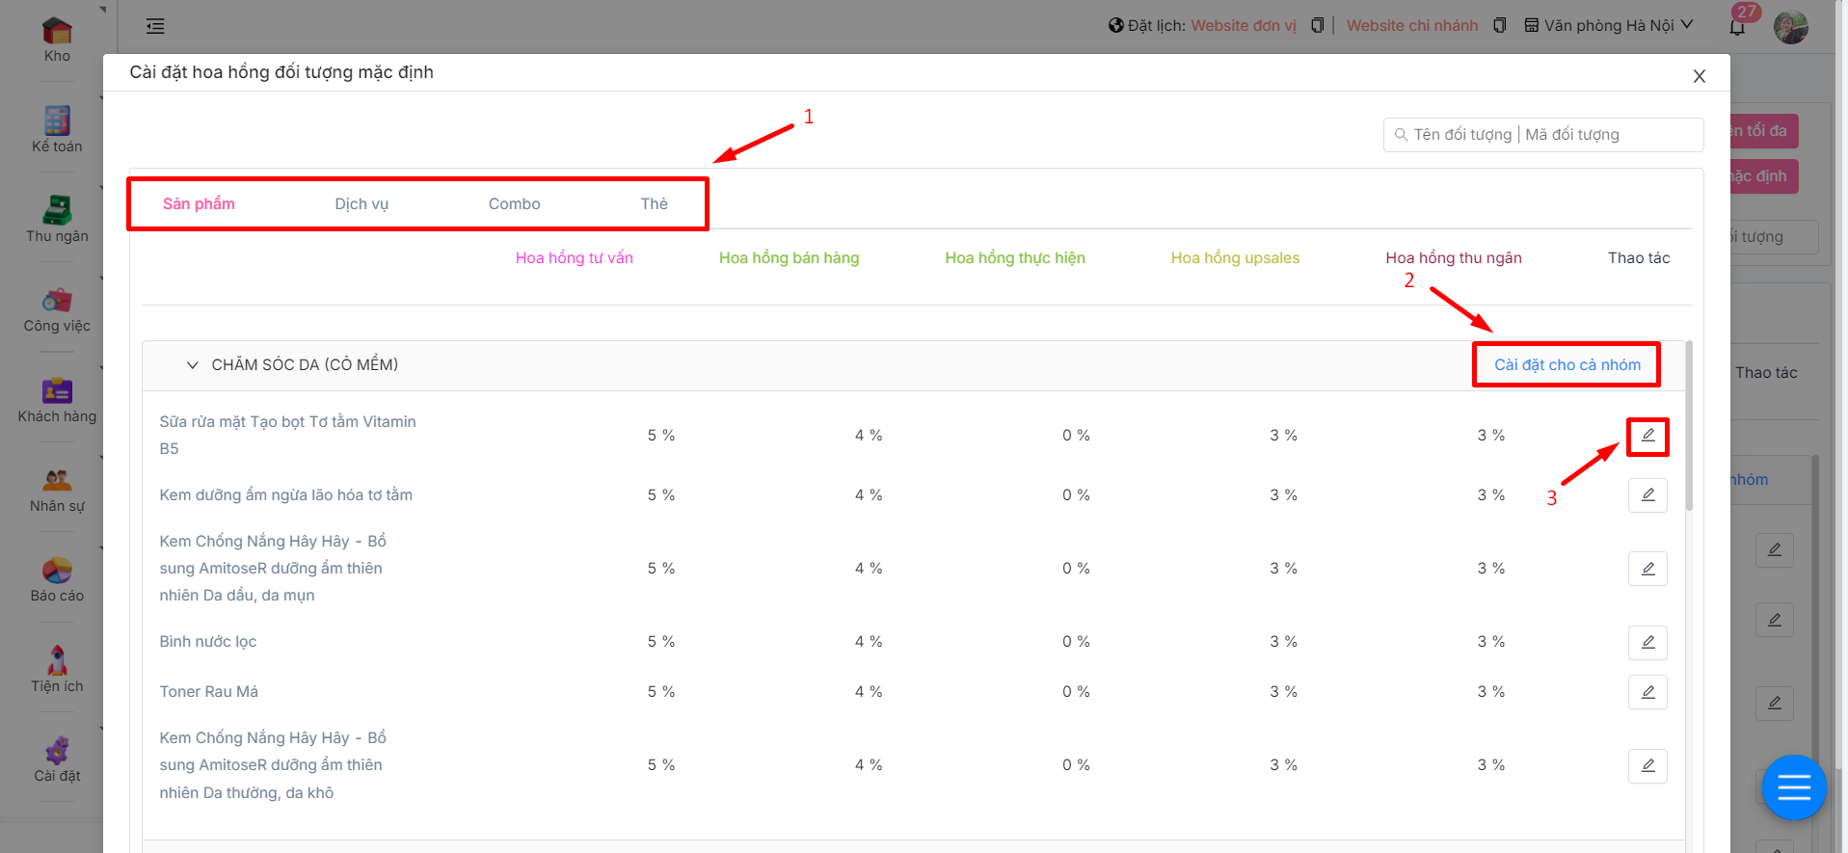Screen dimensions: 1848x853
Task: Open the user avatar menu
Action: pos(1791,27)
